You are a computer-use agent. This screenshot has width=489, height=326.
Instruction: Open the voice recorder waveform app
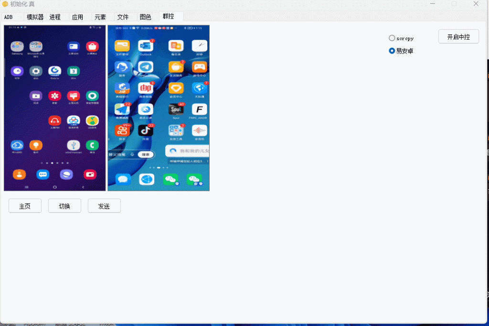[x=200, y=131]
